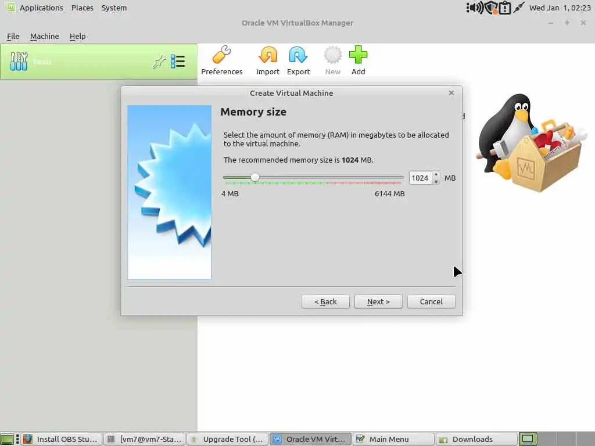Click the New machine icon
The height and width of the screenshot is (446, 595).
pyautogui.click(x=332, y=60)
